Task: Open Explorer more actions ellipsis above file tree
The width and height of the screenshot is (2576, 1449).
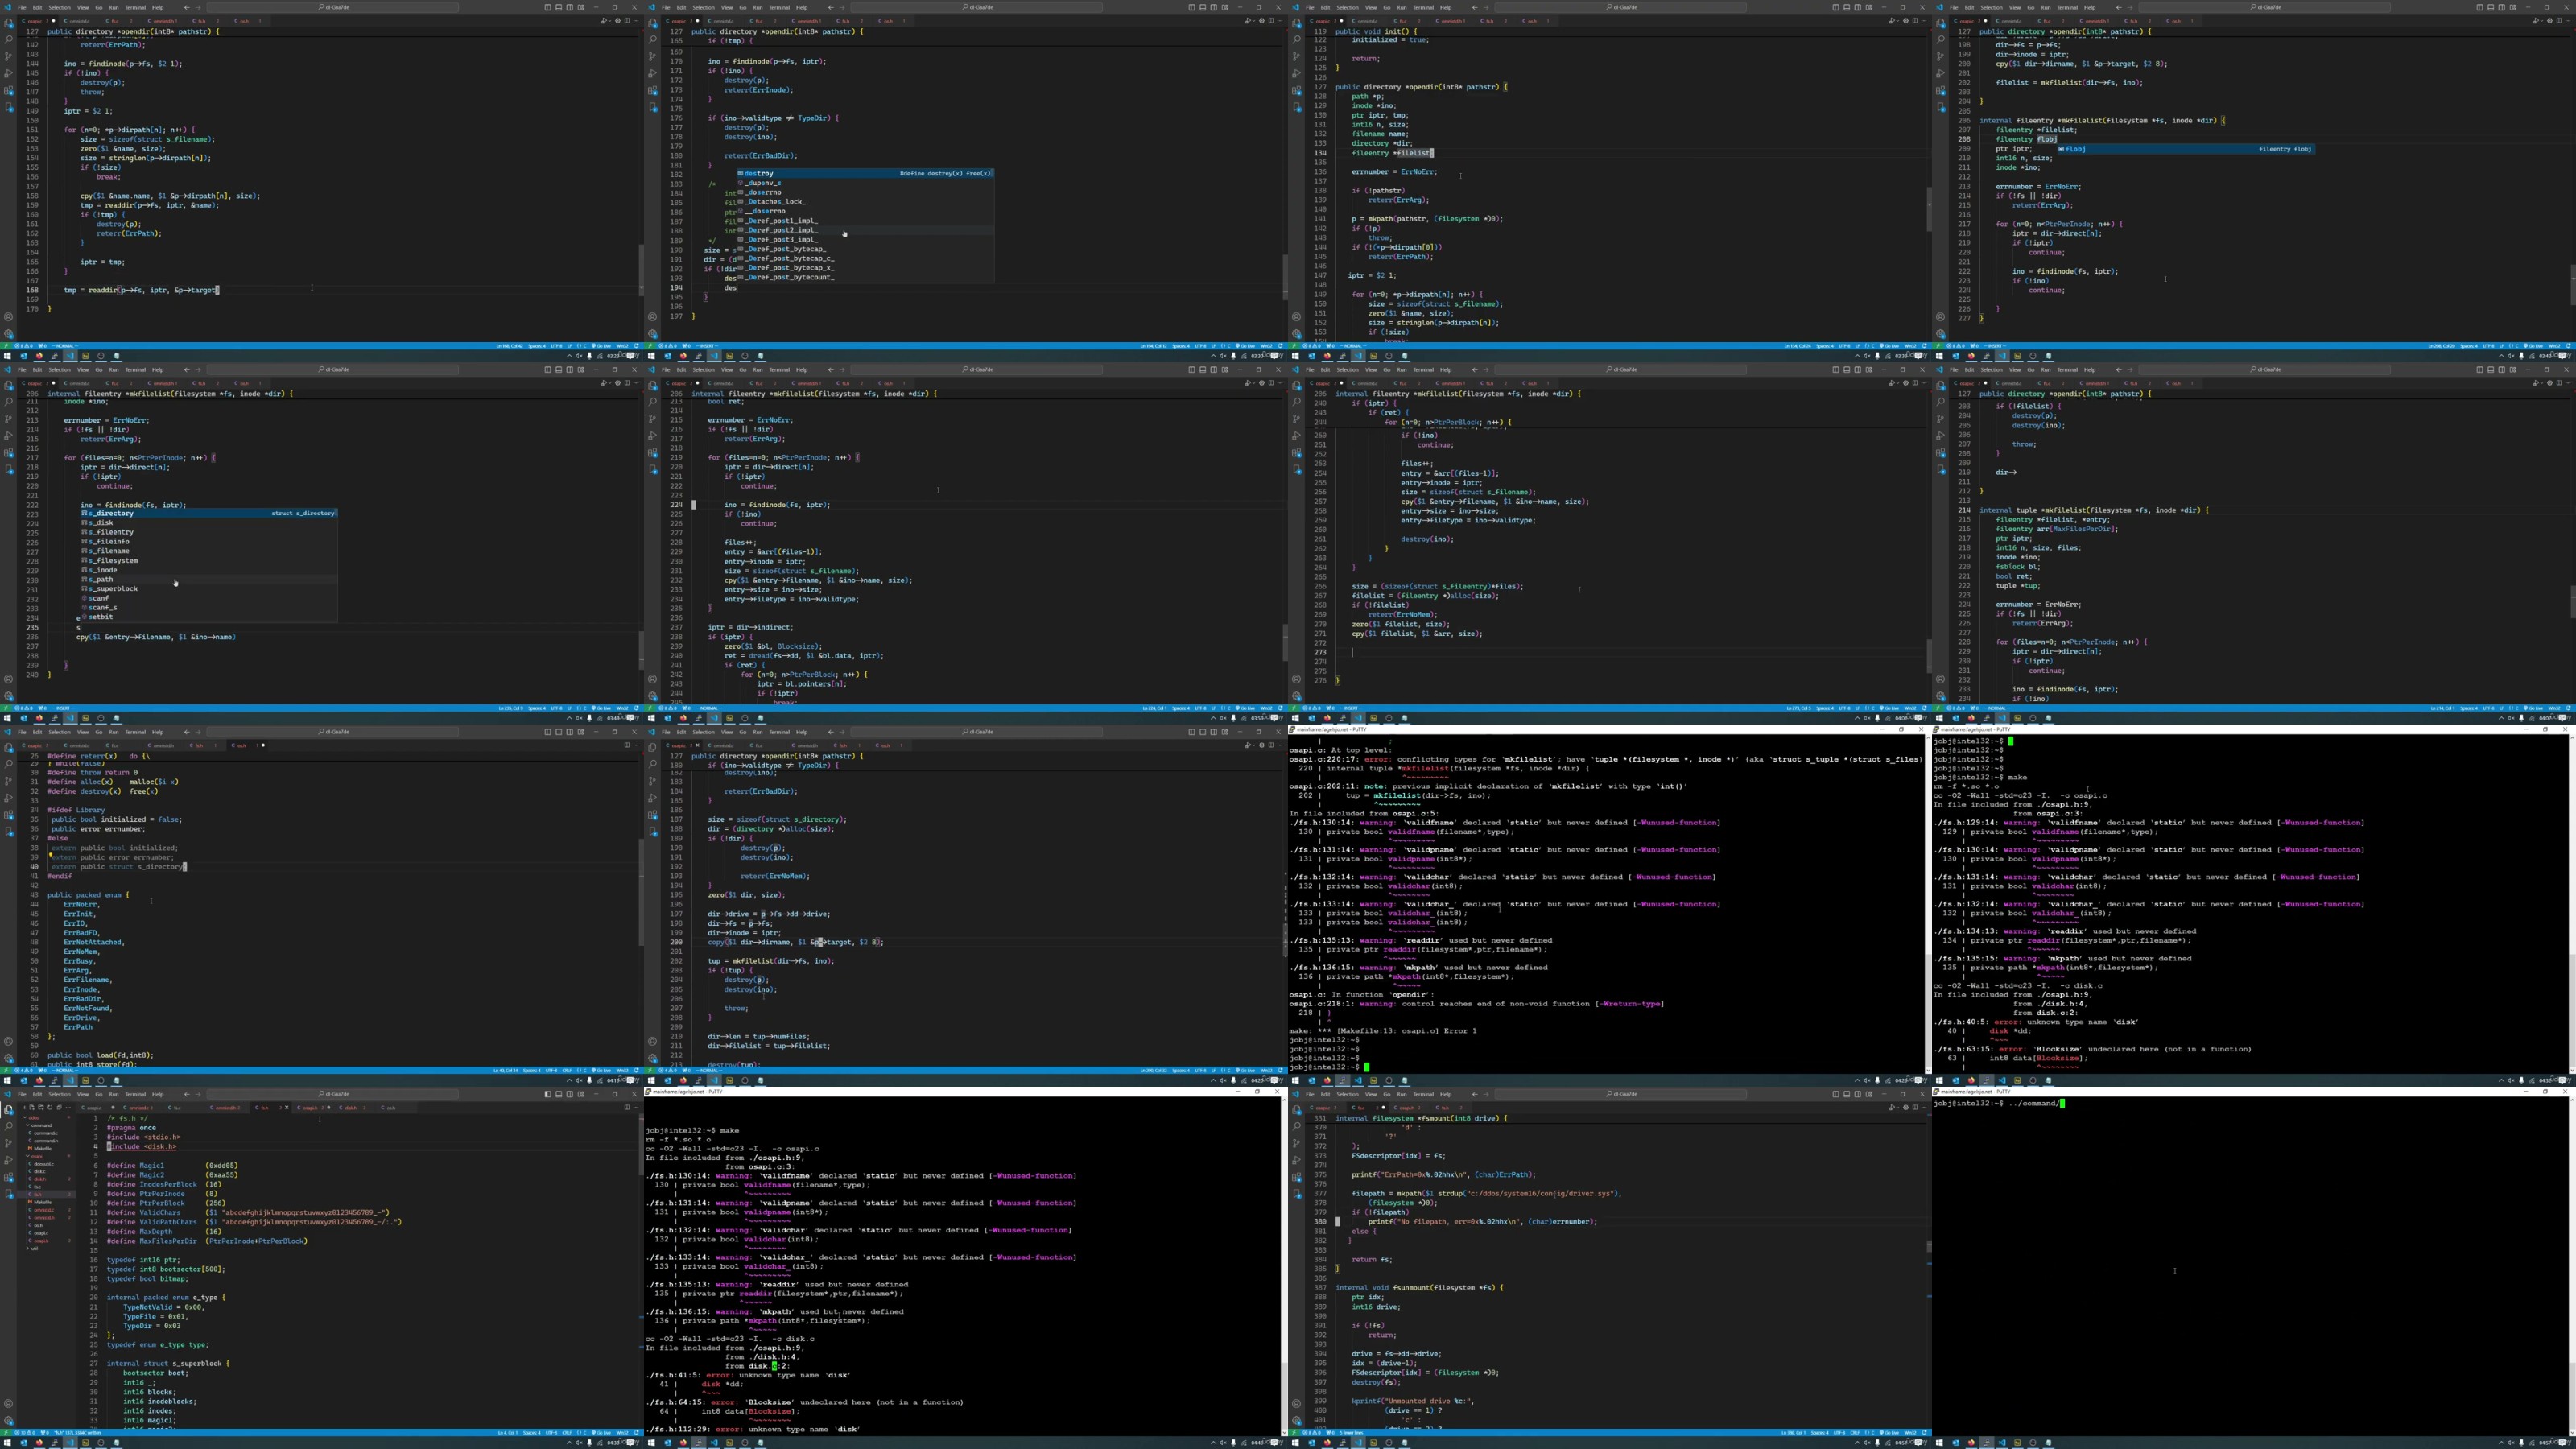Action: point(68,1107)
